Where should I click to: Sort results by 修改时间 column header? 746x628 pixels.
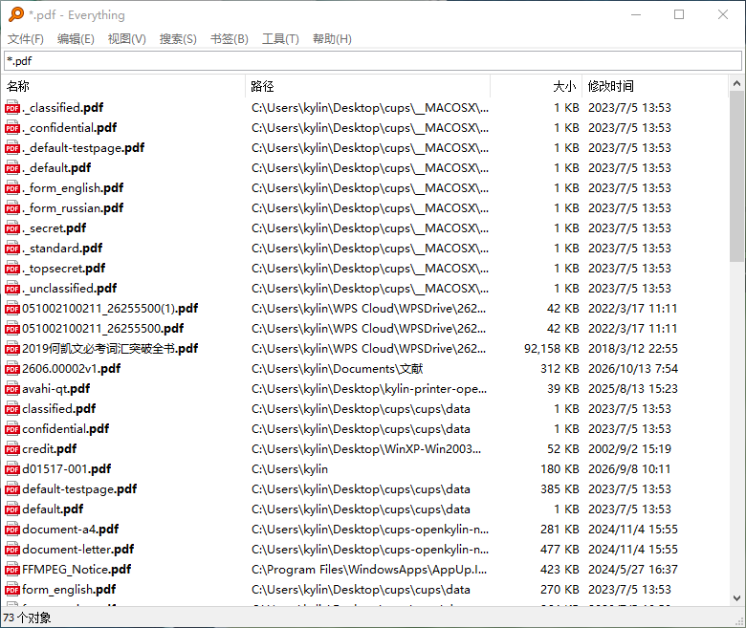tap(654, 86)
